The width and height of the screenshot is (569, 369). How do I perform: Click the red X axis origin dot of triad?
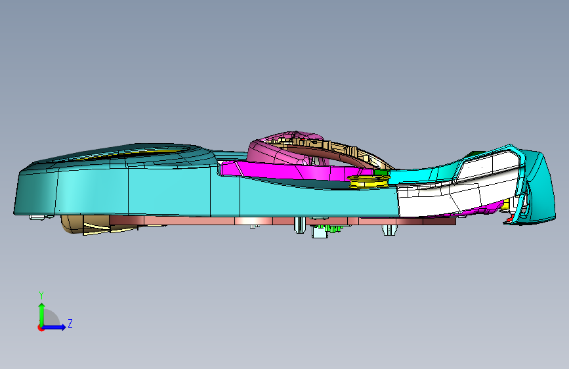coord(41,328)
